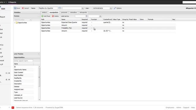
Task: Select the Modified By field
Action: pos(24,78)
